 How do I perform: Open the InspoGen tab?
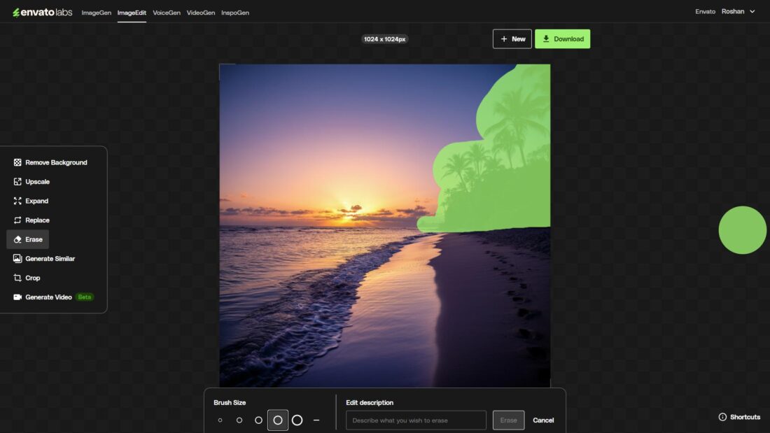235,12
